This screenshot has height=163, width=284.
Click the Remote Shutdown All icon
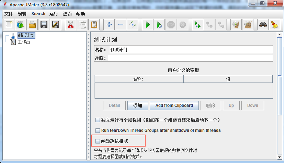[x=221, y=25]
